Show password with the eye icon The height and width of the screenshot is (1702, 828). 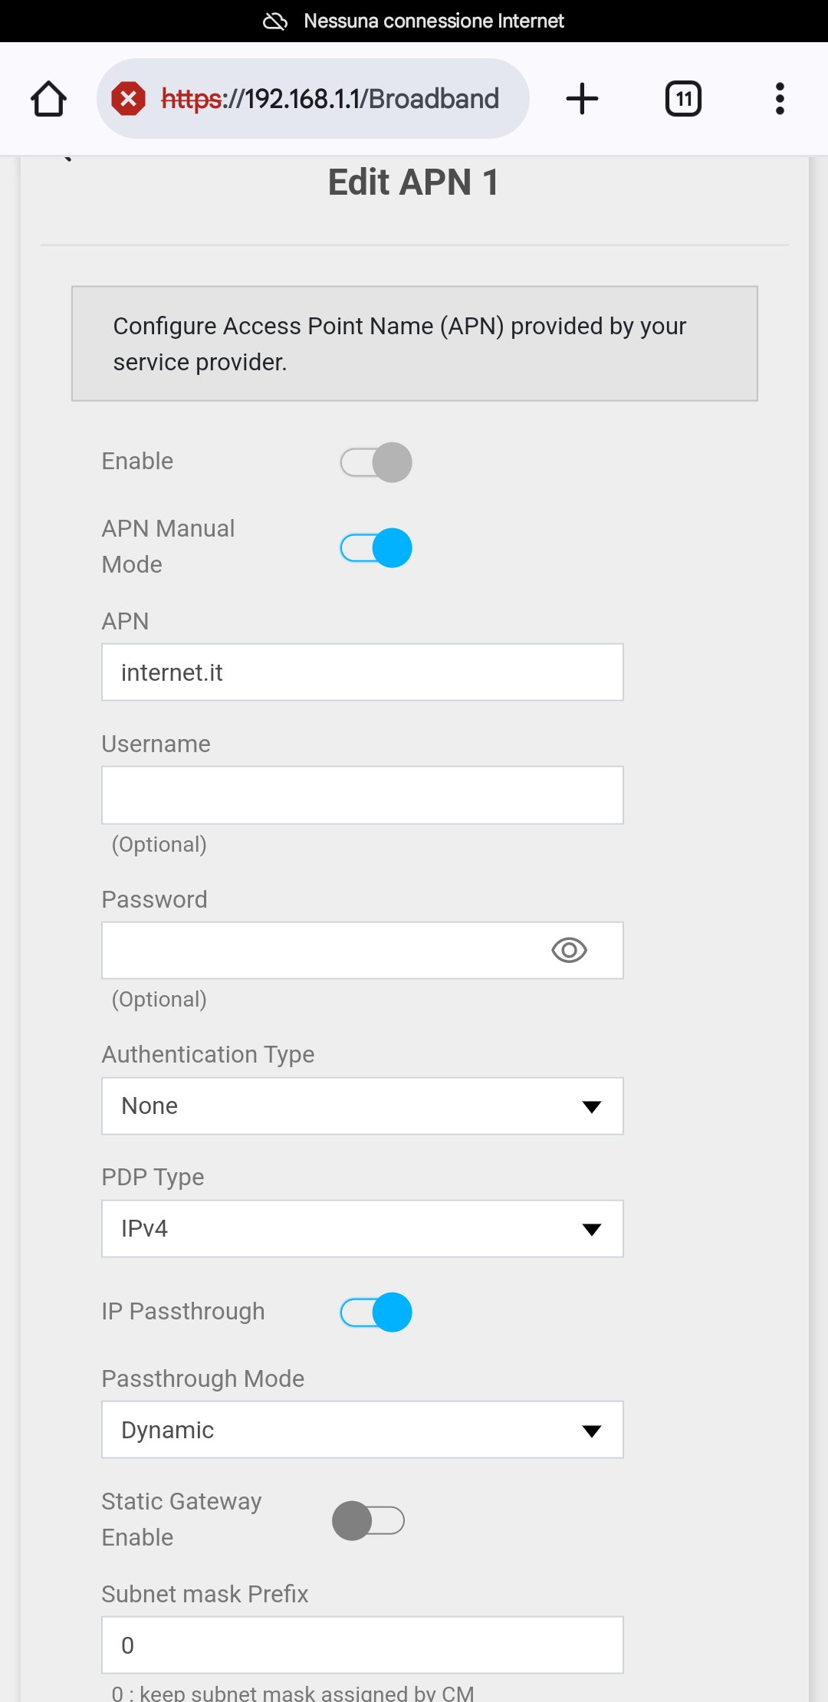569,951
